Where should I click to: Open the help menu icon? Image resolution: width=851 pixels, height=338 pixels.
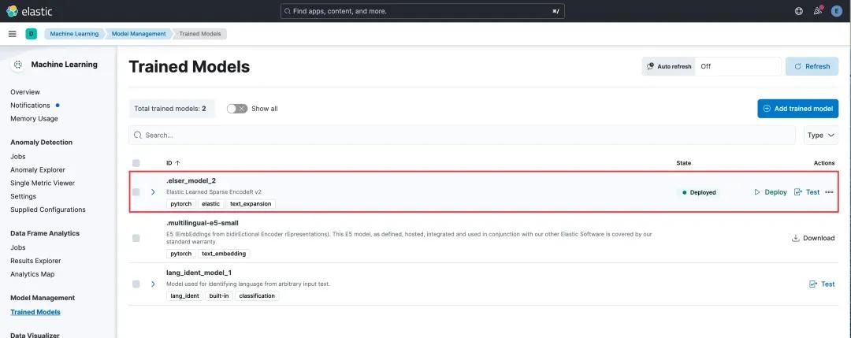[799, 11]
